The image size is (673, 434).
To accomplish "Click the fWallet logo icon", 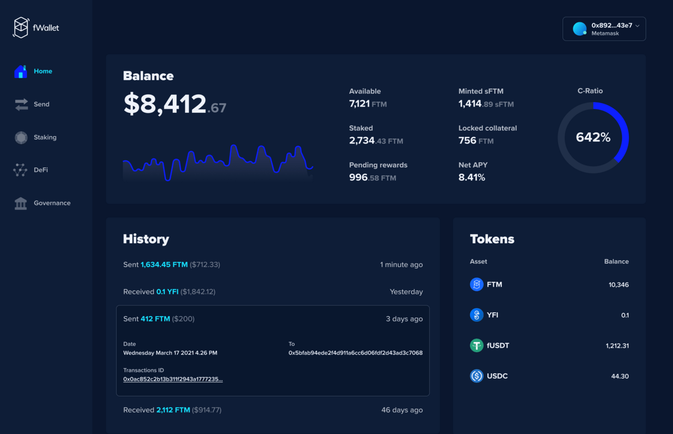I will [21, 26].
